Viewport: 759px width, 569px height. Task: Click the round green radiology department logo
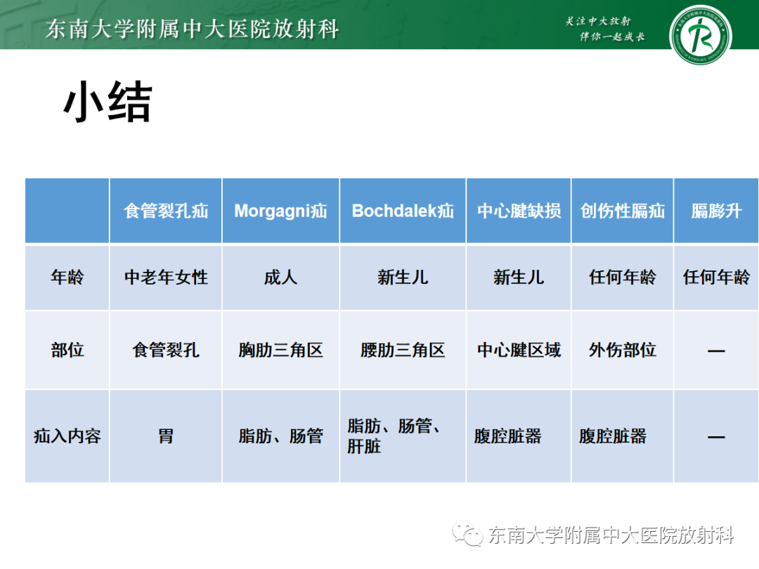[701, 35]
